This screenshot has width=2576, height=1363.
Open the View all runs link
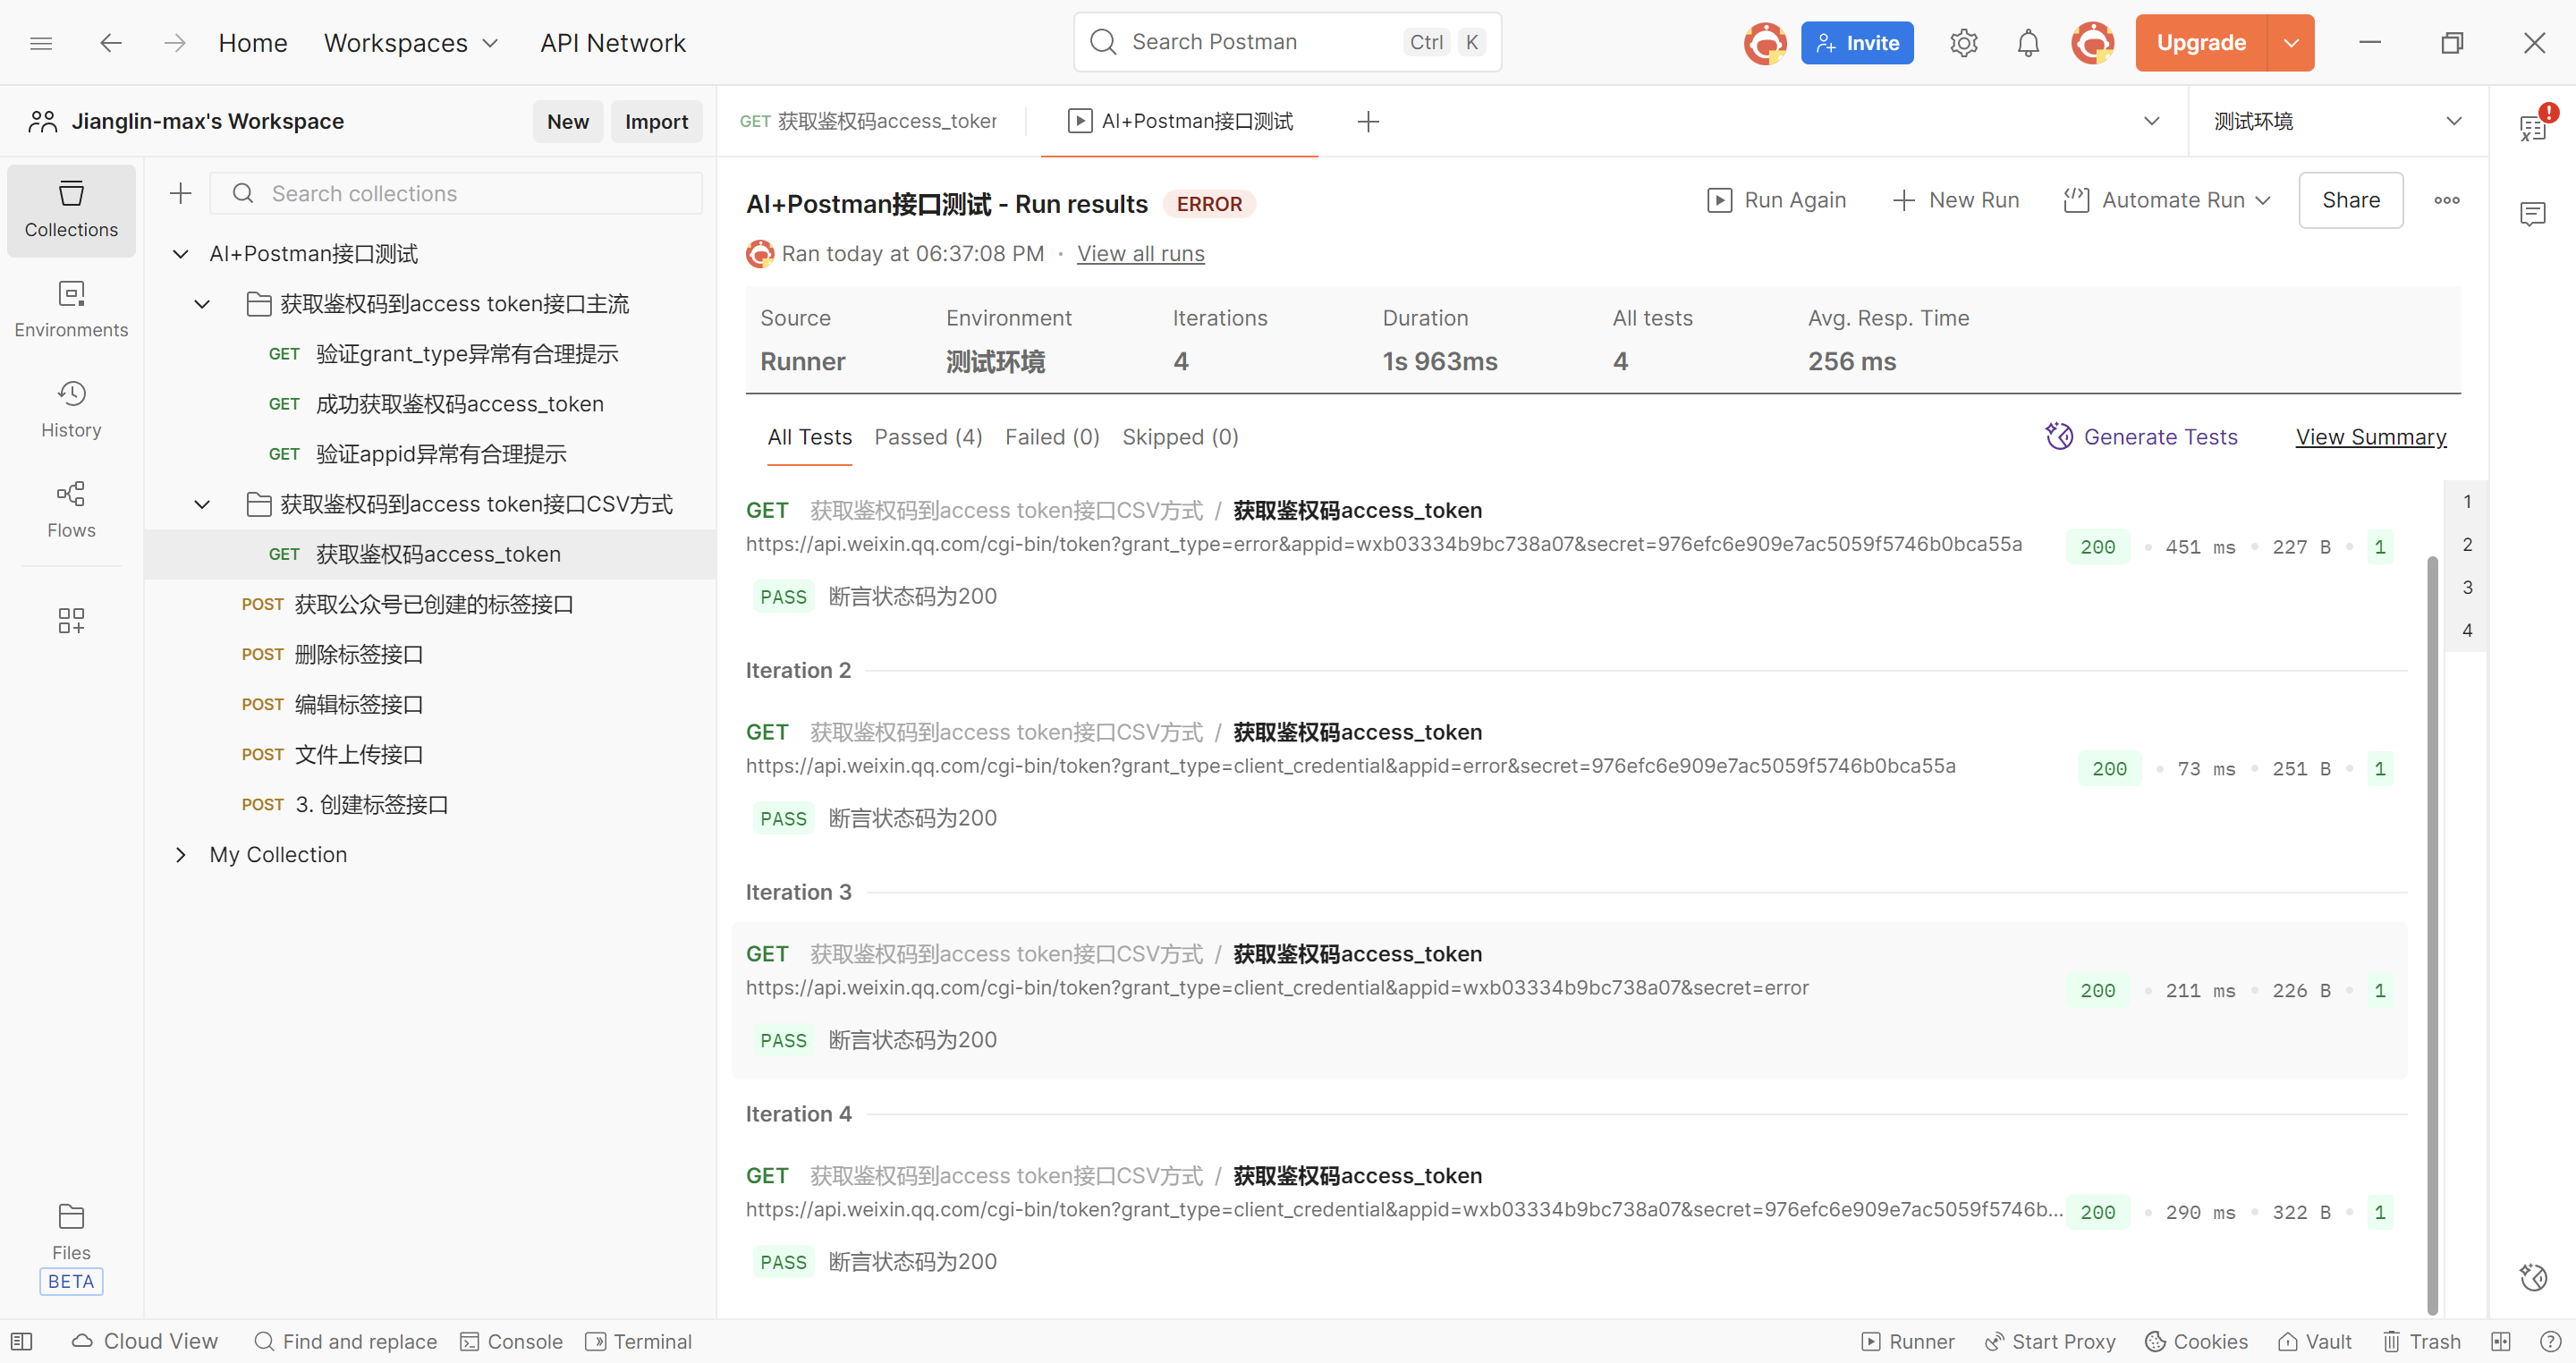[x=1141, y=254]
